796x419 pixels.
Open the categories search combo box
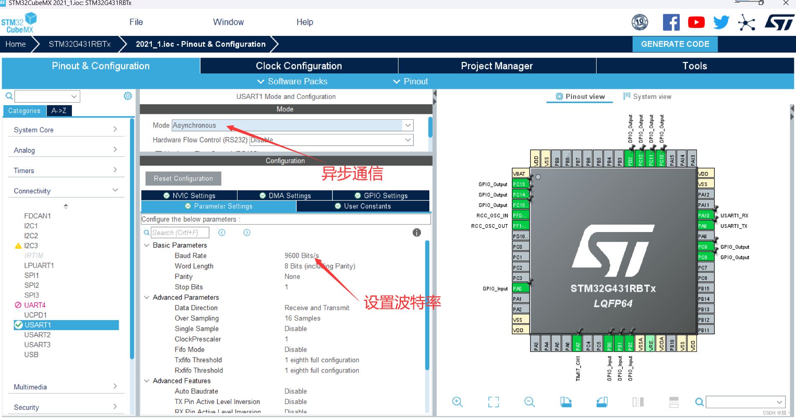(47, 96)
